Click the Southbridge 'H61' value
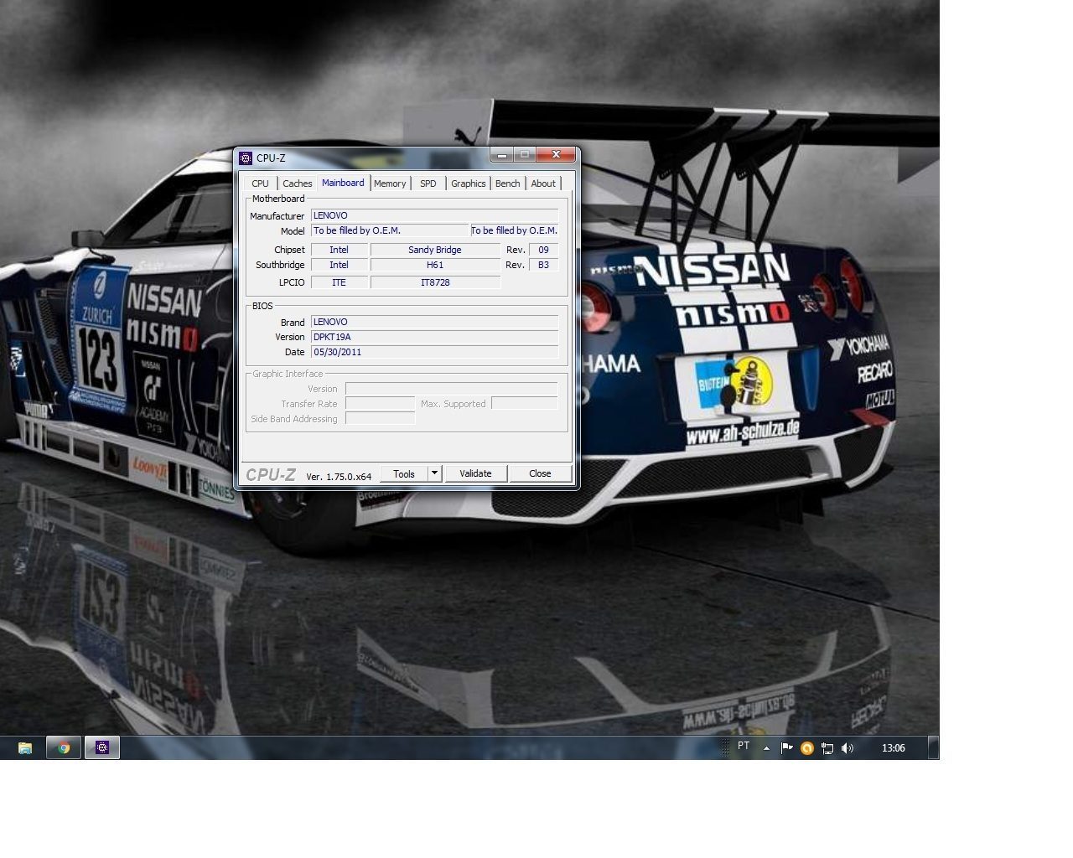Screen dimensions: 1073x858 [x=435, y=265]
